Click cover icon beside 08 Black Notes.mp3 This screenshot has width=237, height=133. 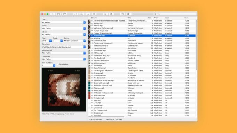[89, 68]
